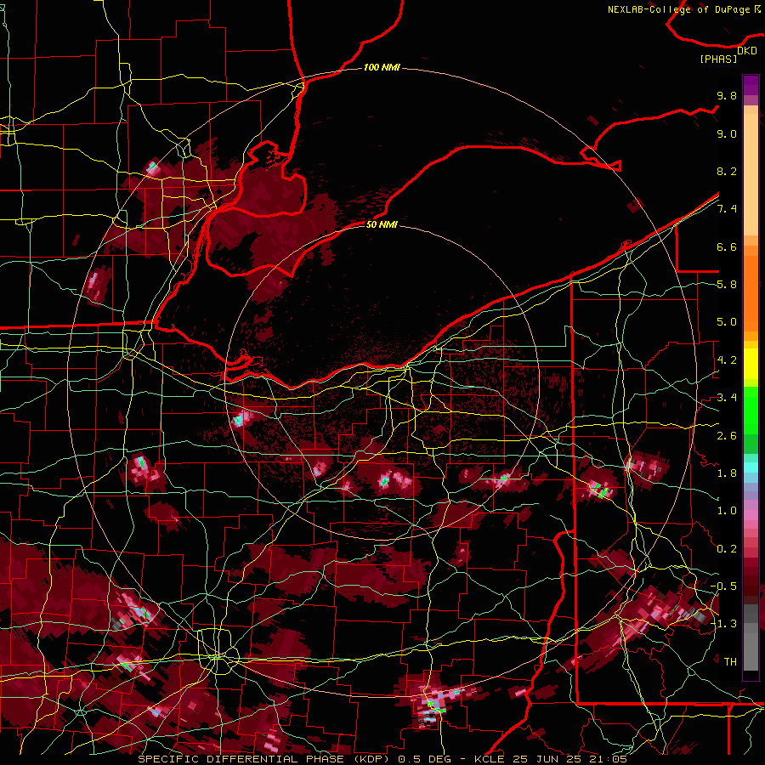Image resolution: width=765 pixels, height=765 pixels.
Task: Pick the cyan segment of the color bar
Action: point(751,467)
